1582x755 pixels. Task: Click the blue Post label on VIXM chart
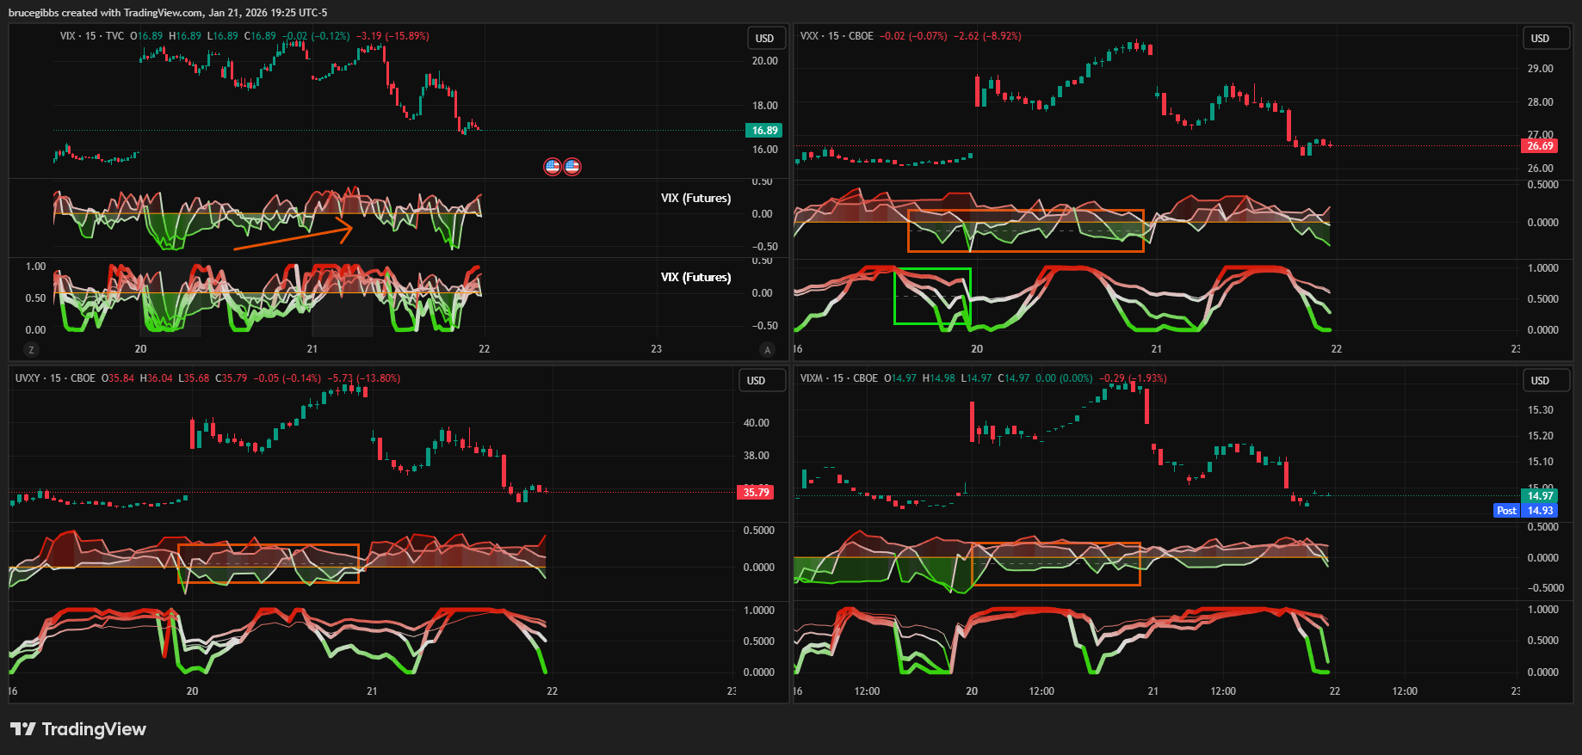[x=1506, y=511]
